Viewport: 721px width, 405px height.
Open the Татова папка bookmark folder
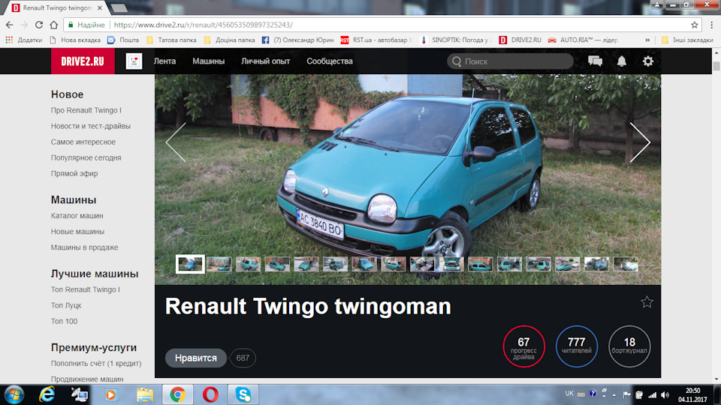(171, 40)
